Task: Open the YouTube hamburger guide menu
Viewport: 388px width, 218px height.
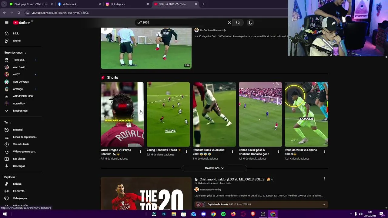Action: pos(6,22)
